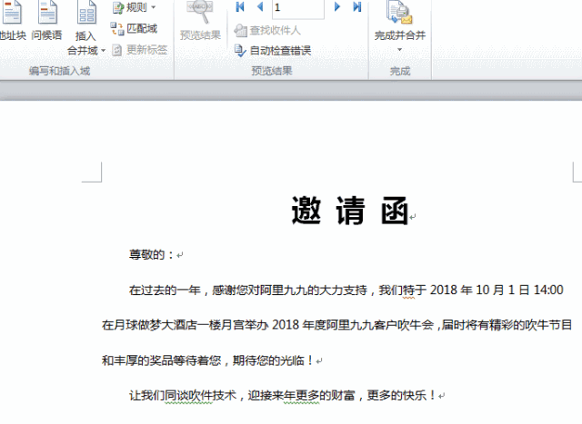Click Finish & Merge (完成并合并) icon
The width and height of the screenshot is (582, 424).
tap(399, 13)
